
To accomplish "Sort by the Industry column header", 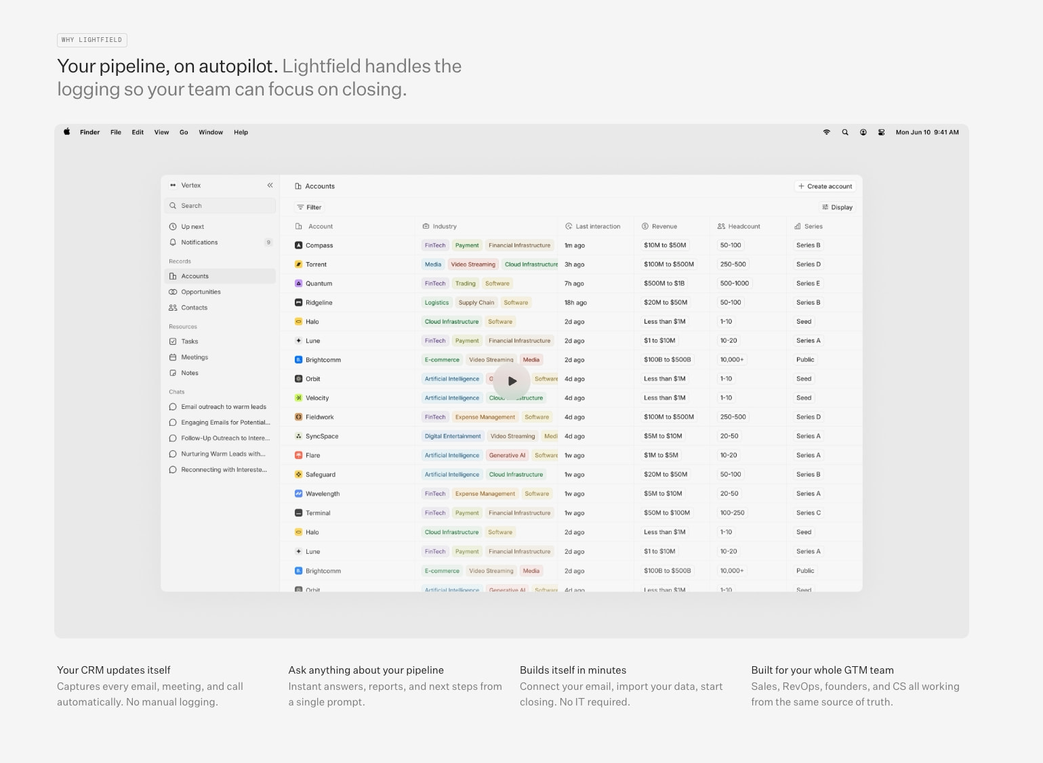I will tap(440, 226).
